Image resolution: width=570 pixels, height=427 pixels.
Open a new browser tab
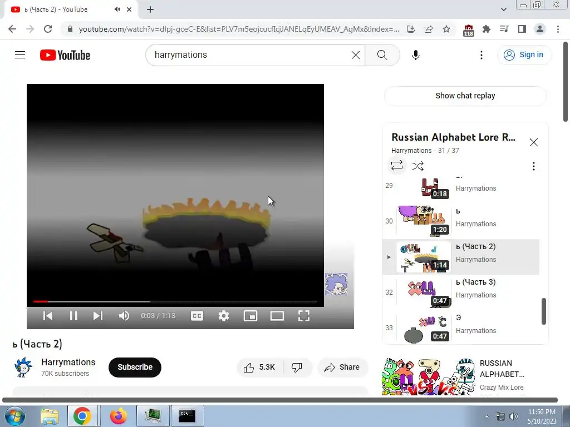pos(150,9)
